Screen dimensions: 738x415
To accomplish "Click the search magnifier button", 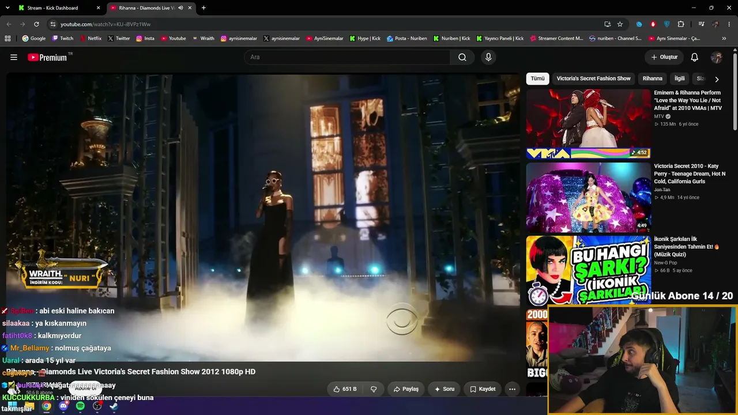I will (462, 57).
